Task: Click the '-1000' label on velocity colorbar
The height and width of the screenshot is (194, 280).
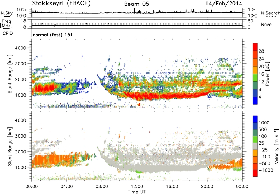Action: (x=266, y=170)
